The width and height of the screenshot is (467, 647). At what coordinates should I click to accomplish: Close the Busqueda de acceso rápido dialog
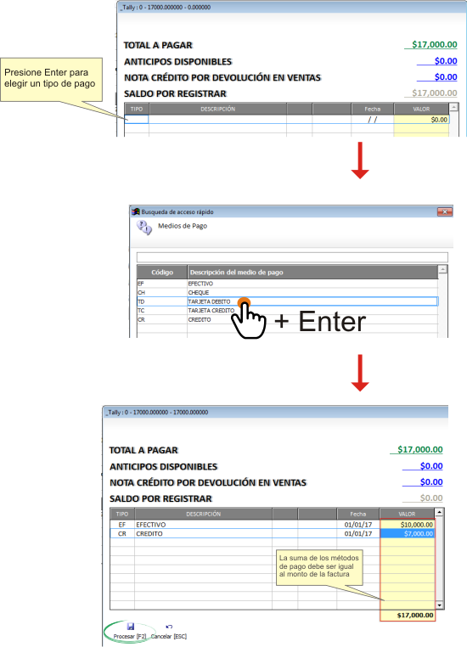pyautogui.click(x=445, y=211)
